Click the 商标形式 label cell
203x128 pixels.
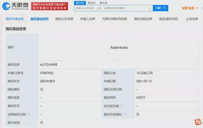pos(22,106)
